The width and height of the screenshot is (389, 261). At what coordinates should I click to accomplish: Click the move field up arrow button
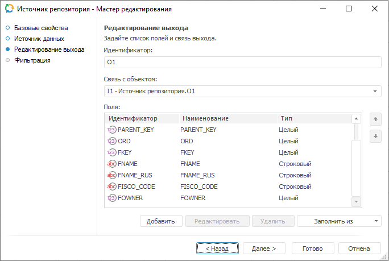pyautogui.click(x=375, y=119)
